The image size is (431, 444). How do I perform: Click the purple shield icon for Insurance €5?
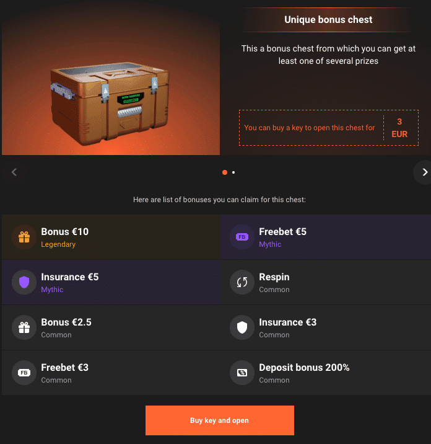[x=24, y=282]
